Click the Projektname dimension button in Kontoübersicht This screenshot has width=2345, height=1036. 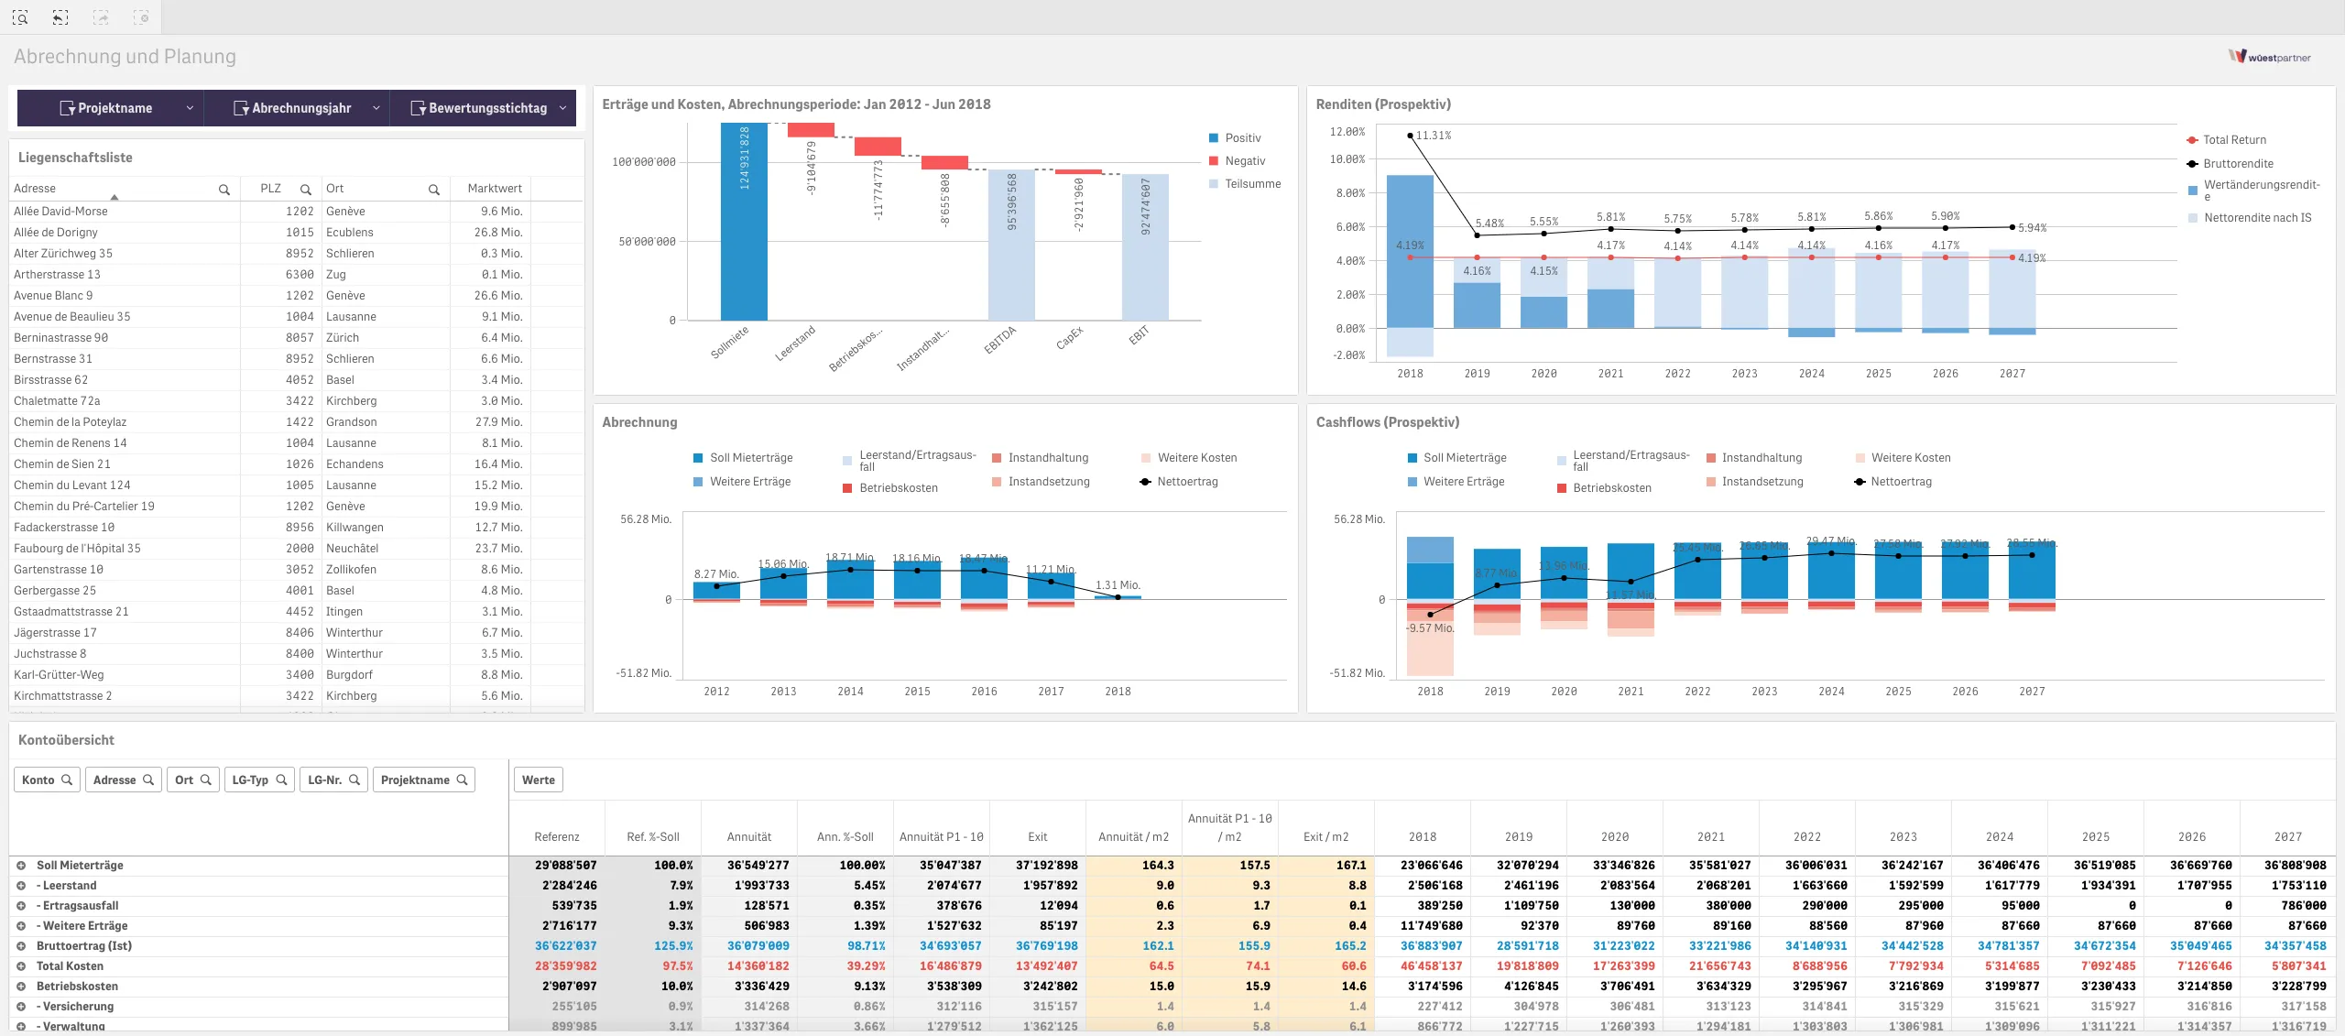tap(424, 780)
